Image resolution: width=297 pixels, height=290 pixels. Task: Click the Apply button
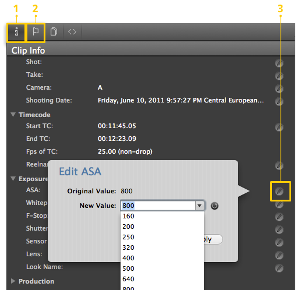[213, 239]
